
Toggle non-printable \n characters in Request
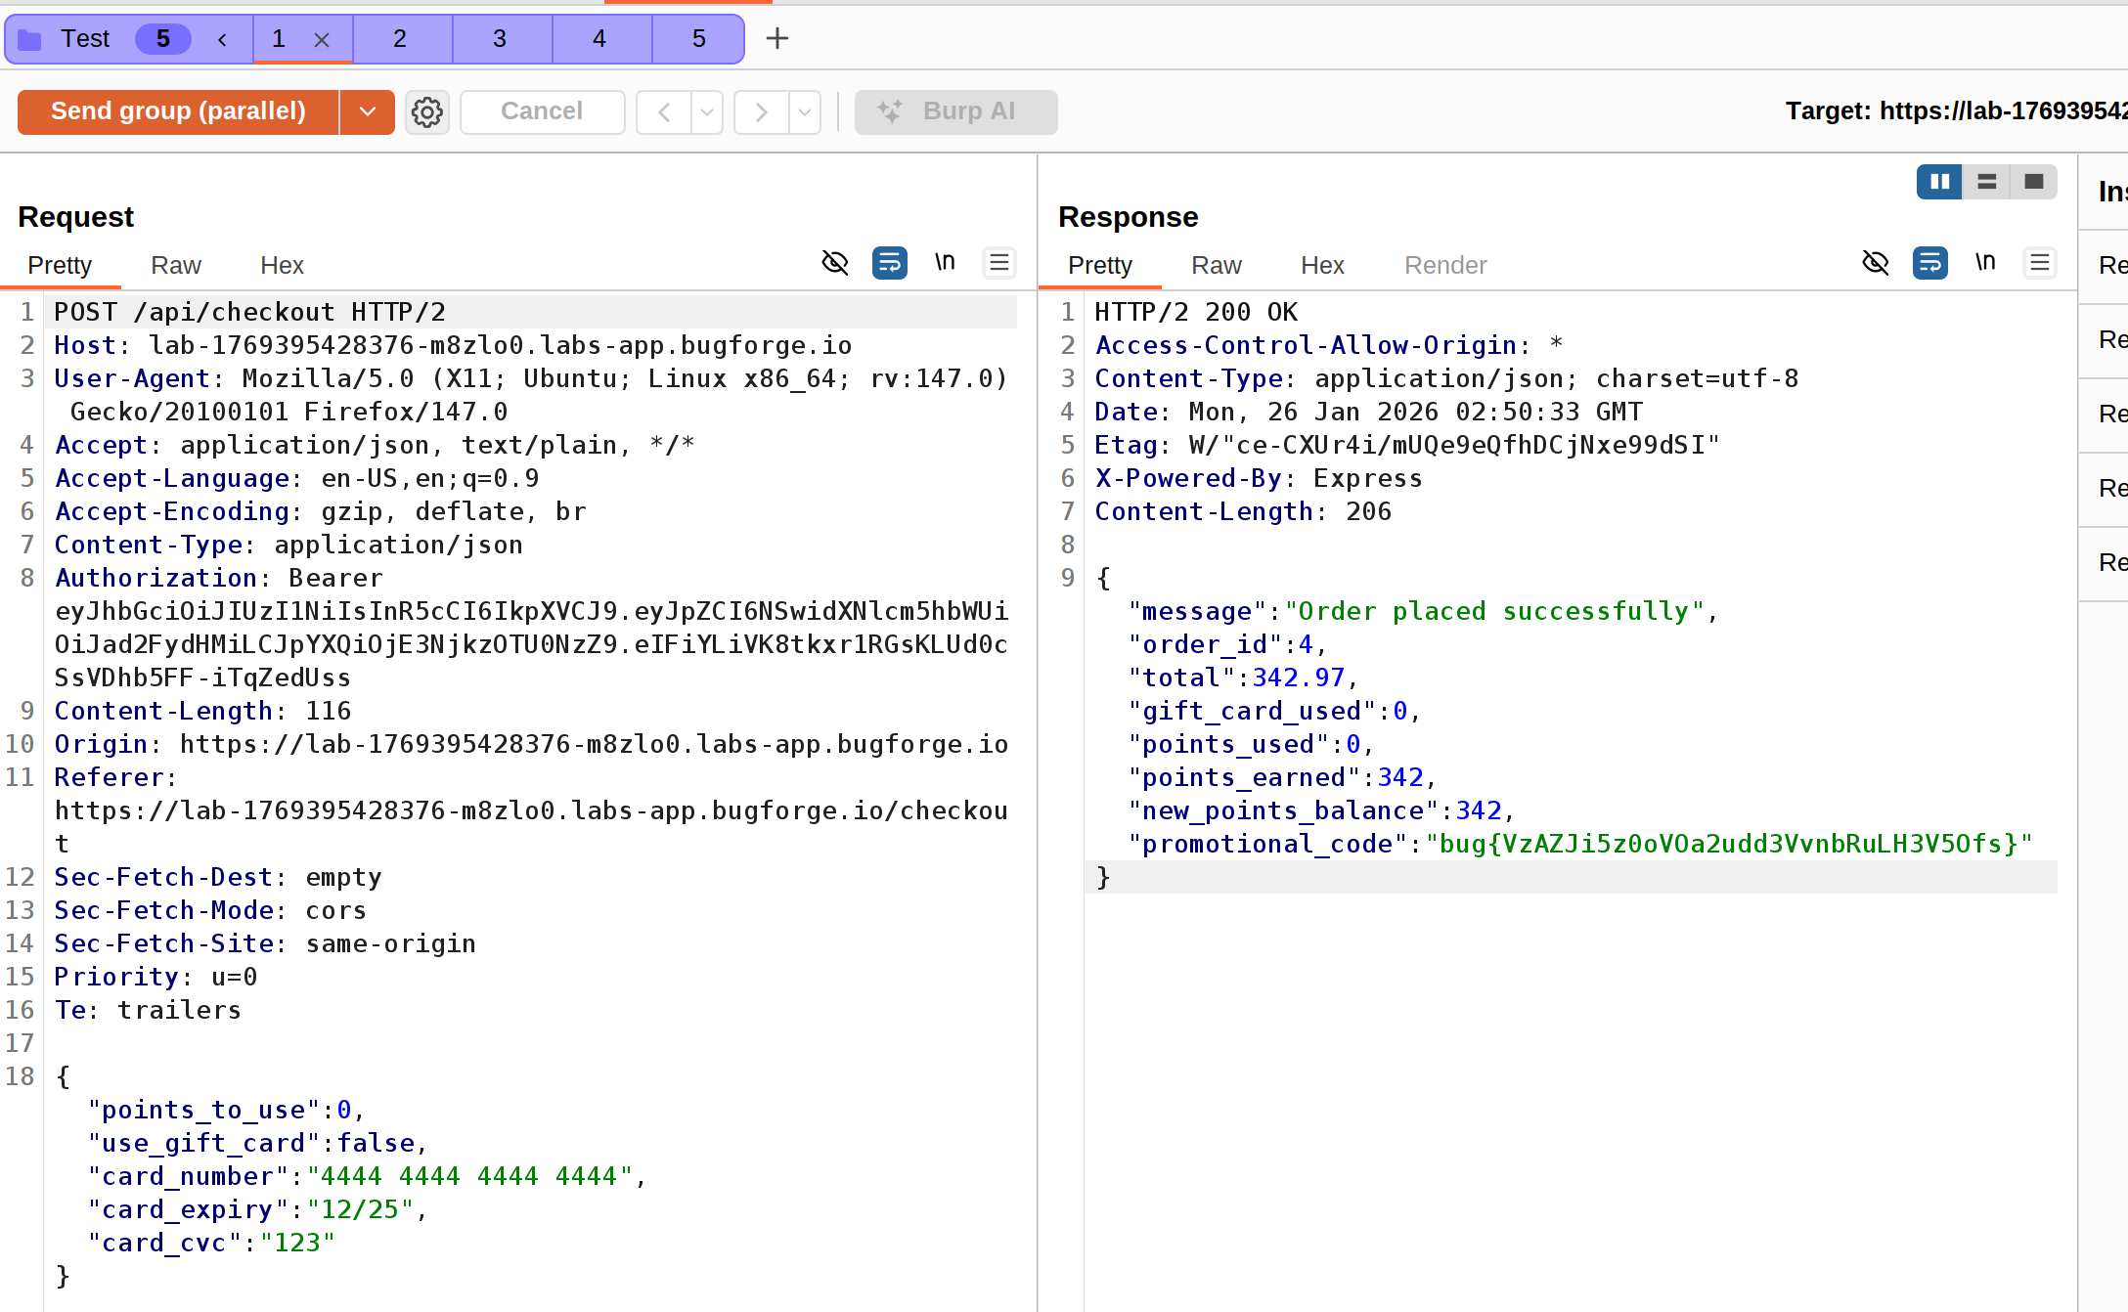(944, 263)
